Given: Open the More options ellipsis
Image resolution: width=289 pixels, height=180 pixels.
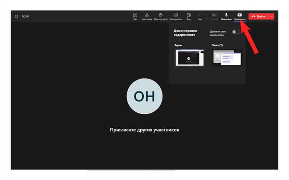Looking at the screenshot, I should [200, 16].
